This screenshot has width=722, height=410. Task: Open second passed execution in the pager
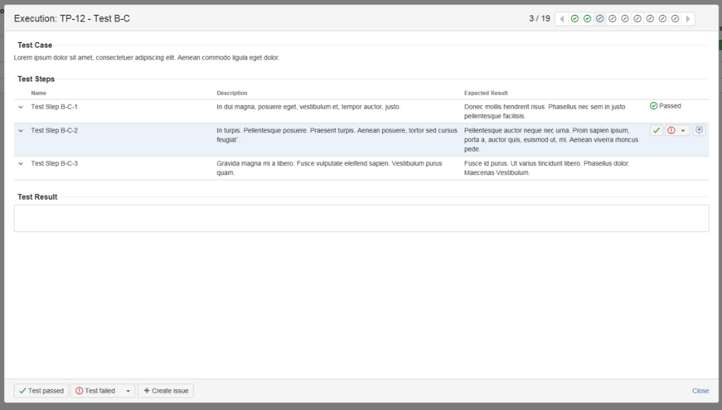[x=588, y=18]
